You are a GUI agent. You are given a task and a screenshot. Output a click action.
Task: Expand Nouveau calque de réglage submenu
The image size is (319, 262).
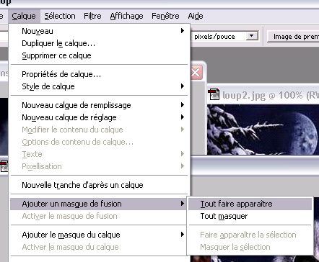pos(99,117)
